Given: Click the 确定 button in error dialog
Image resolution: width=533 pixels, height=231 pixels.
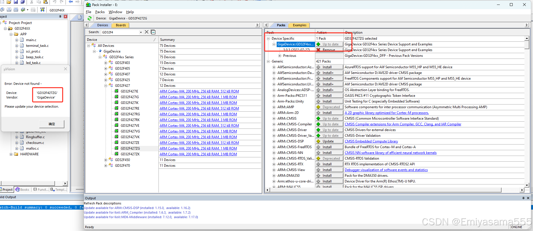Looking at the screenshot, I should click(x=52, y=124).
